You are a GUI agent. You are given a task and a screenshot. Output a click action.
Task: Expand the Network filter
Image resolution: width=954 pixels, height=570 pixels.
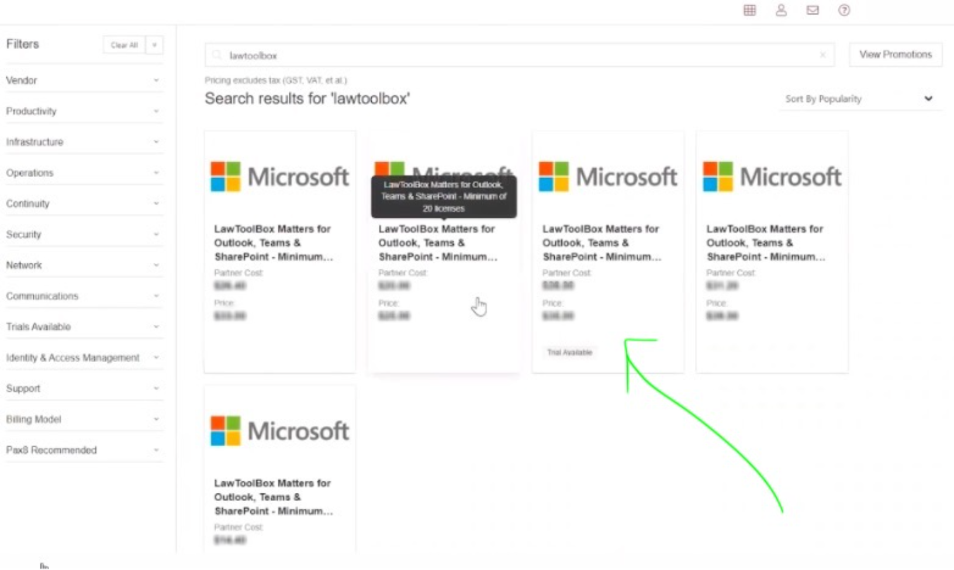[x=84, y=265]
